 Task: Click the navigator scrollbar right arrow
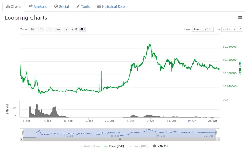pyautogui.click(x=218, y=139)
